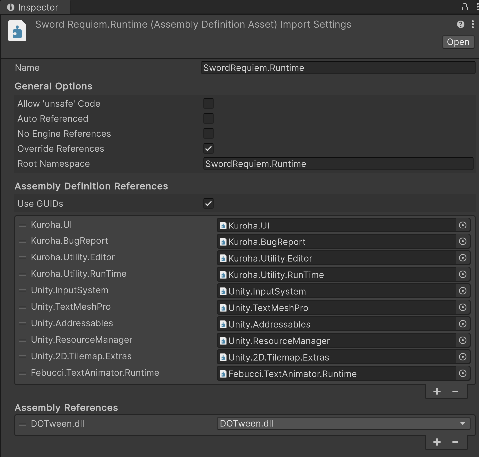Toggle the Auto Referenced checkbox
Viewport: 479px width, 457px height.
pyautogui.click(x=208, y=119)
